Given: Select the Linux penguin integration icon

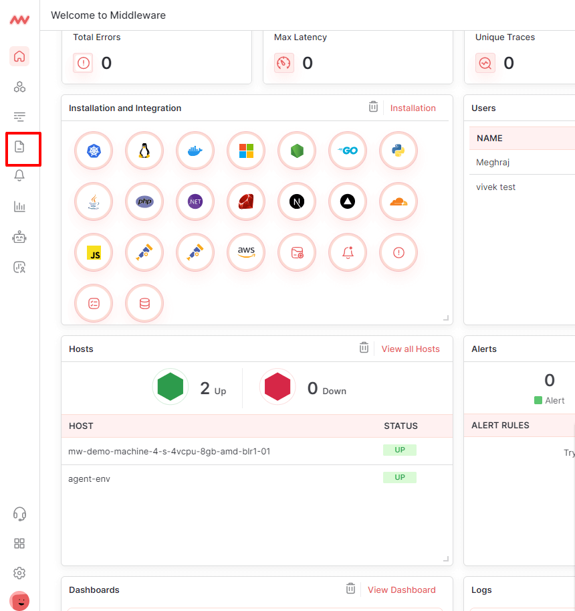Looking at the screenshot, I should (144, 151).
